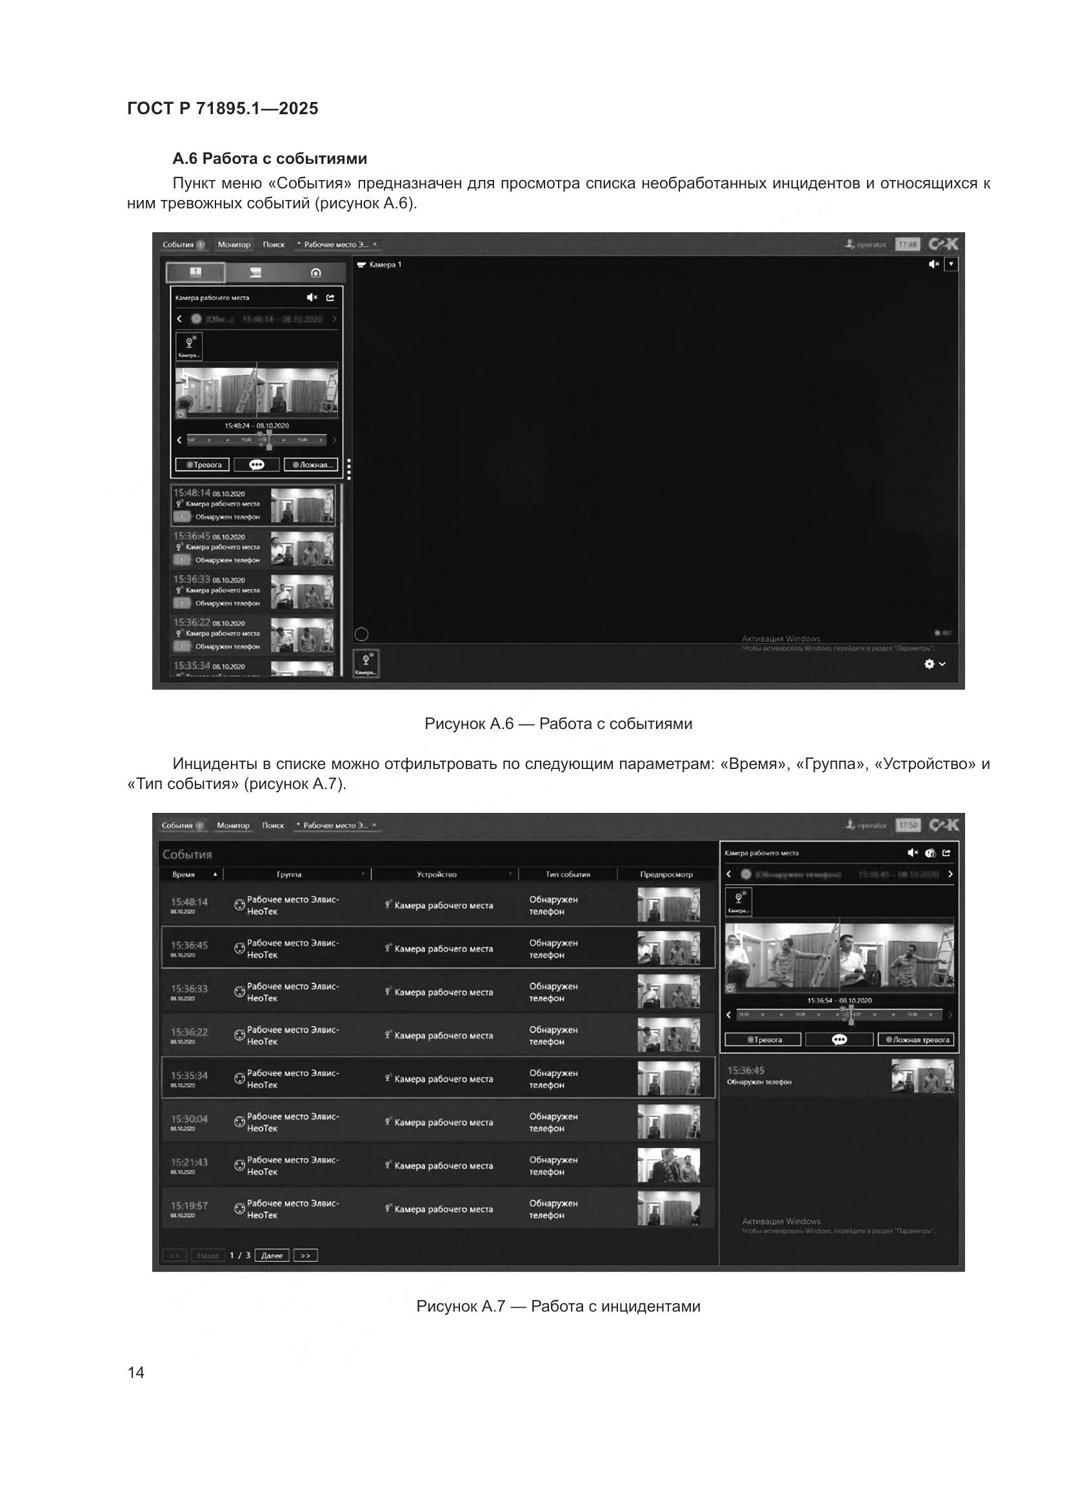Select camera tile beneath the Камера 1 view
Image resolution: width=1067 pixels, height=1509 pixels.
point(366,663)
